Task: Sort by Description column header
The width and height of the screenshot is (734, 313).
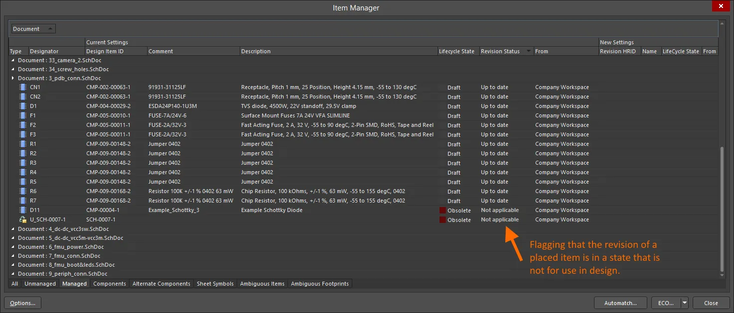Action: [x=338, y=51]
